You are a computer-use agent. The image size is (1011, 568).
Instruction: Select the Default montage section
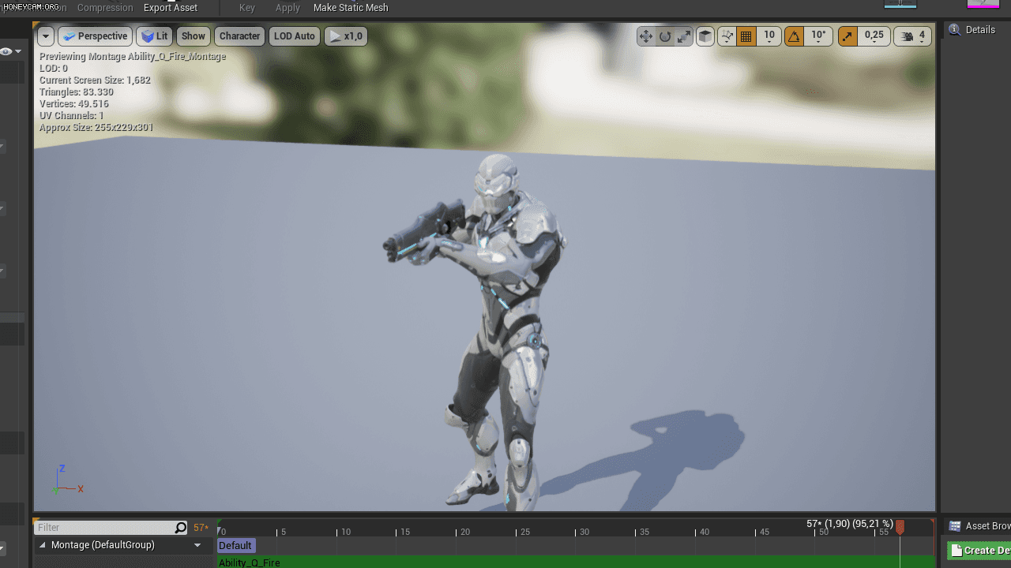tap(235, 546)
